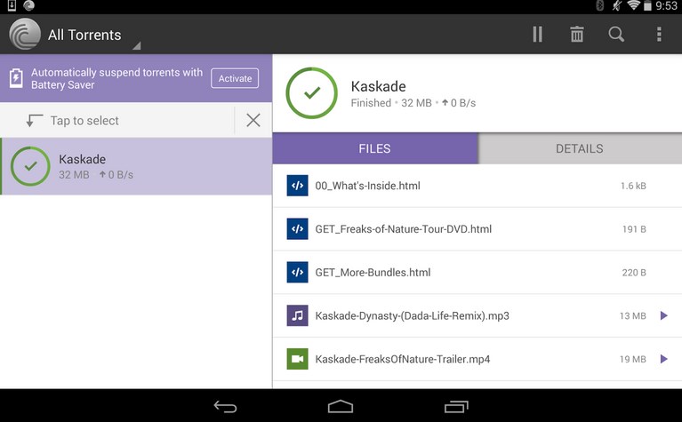The width and height of the screenshot is (682, 422).
Task: Tap the Wi-Fi status icon
Action: 633,5
